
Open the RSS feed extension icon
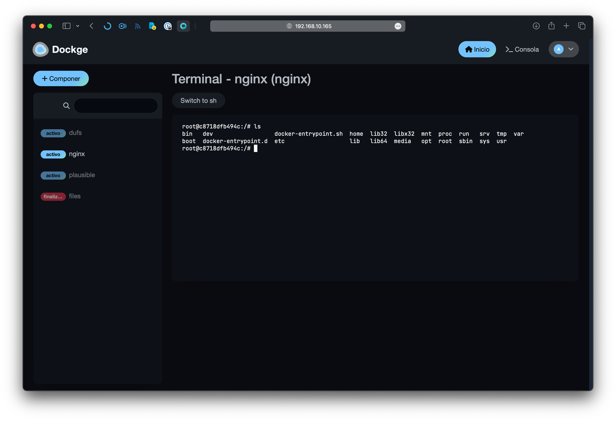tap(138, 26)
